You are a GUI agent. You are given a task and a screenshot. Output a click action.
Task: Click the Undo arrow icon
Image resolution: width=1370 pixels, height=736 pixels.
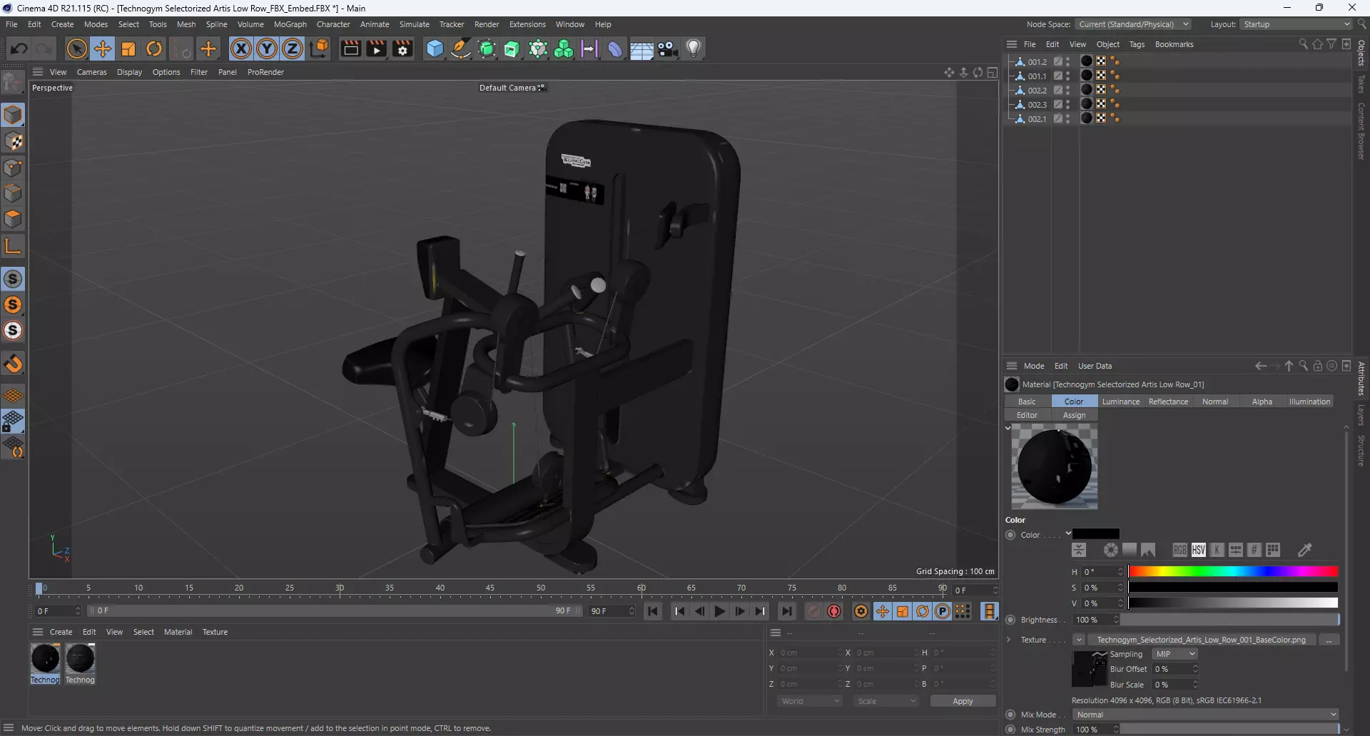[x=19, y=48]
